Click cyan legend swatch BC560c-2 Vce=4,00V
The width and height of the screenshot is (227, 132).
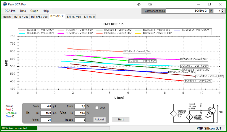(x=22, y=33)
